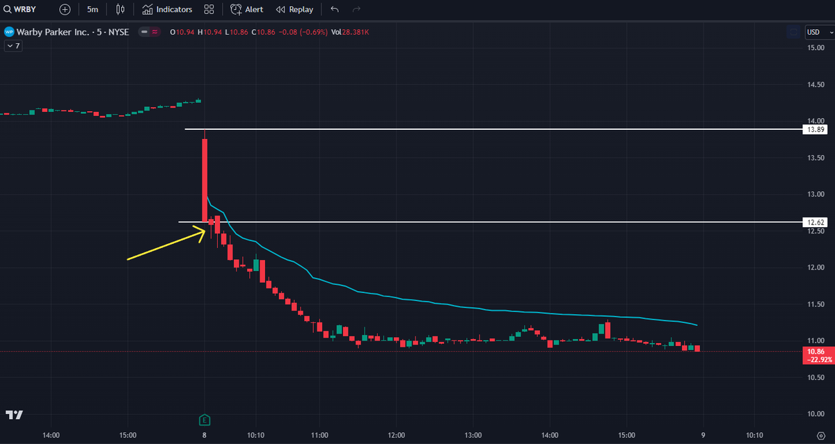Click the WP round symbol logo
Image resolution: width=835 pixels, height=444 pixels.
point(9,31)
